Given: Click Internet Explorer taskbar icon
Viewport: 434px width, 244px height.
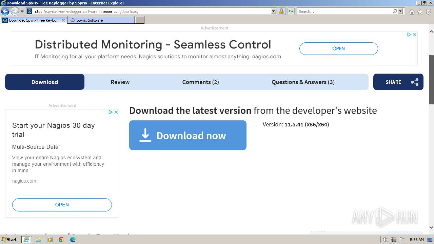Looking at the screenshot, I should [x=26, y=240].
